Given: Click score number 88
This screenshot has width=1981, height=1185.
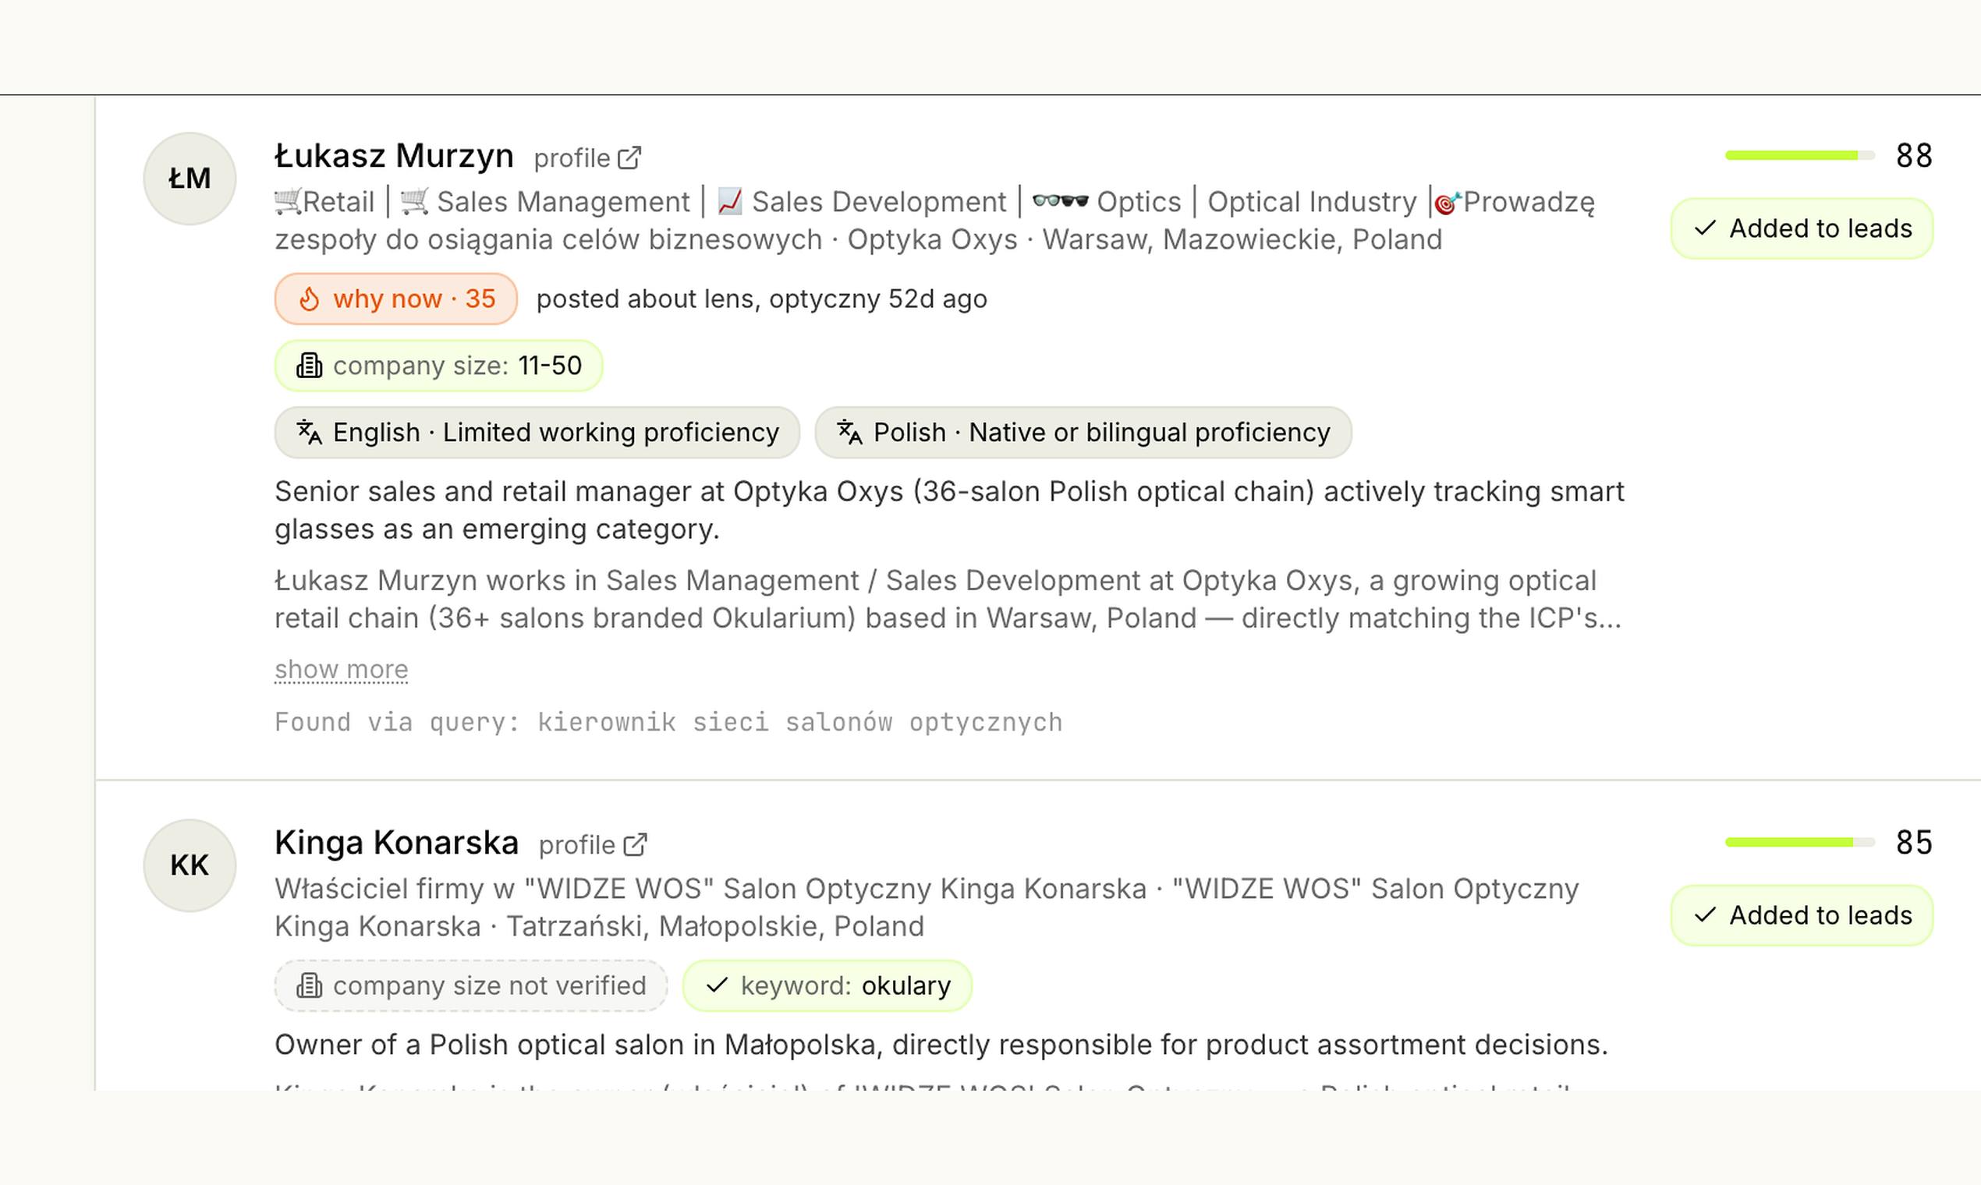Looking at the screenshot, I should [x=1914, y=155].
